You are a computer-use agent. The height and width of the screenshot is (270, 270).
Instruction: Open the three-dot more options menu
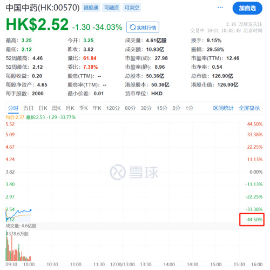pos(220,8)
